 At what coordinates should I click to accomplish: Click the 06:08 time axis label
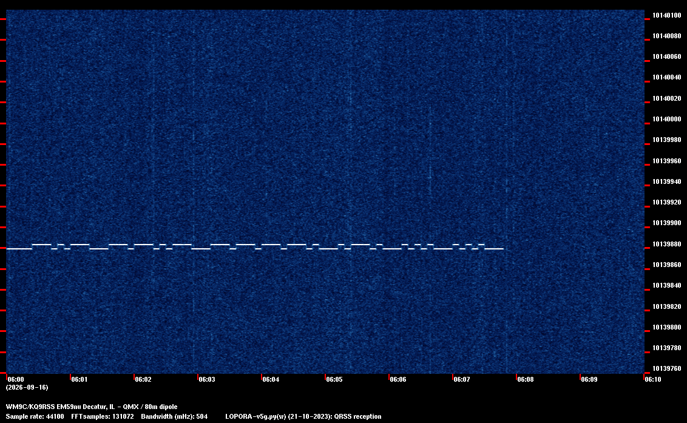coord(526,379)
